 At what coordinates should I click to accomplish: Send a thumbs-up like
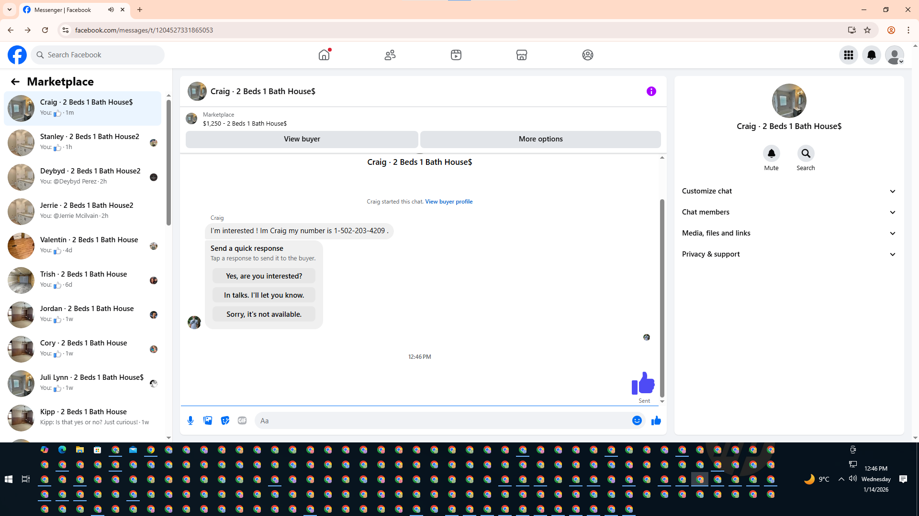point(656,420)
